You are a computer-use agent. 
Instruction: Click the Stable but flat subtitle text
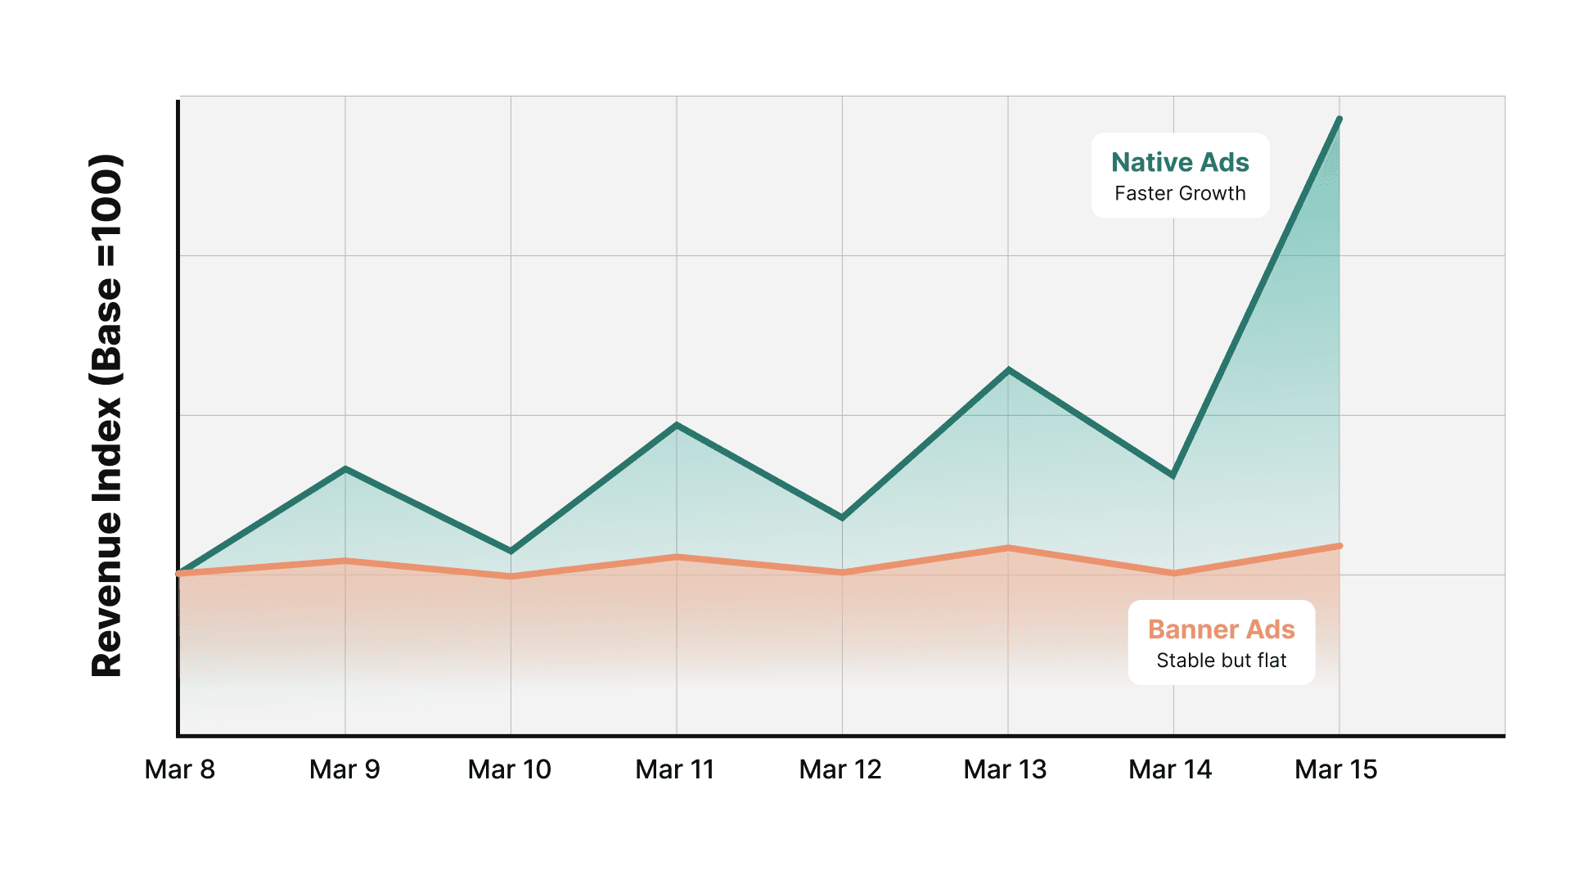[x=1221, y=660]
